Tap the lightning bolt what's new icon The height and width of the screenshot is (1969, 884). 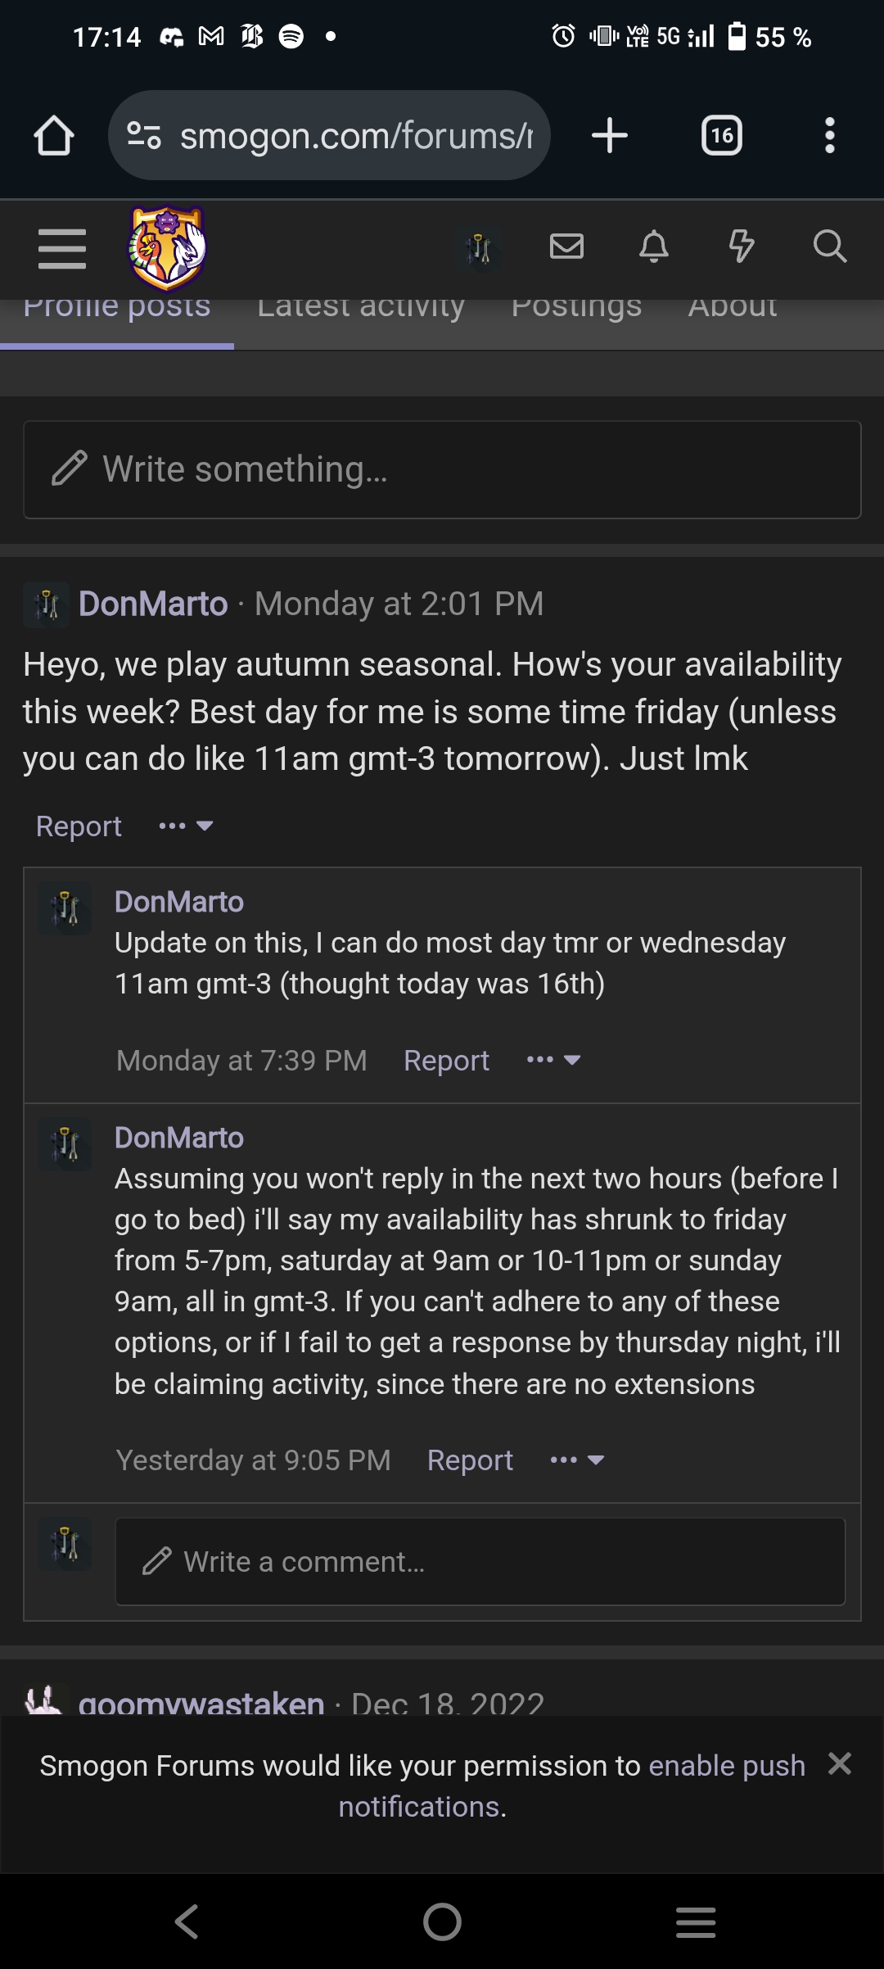(742, 247)
